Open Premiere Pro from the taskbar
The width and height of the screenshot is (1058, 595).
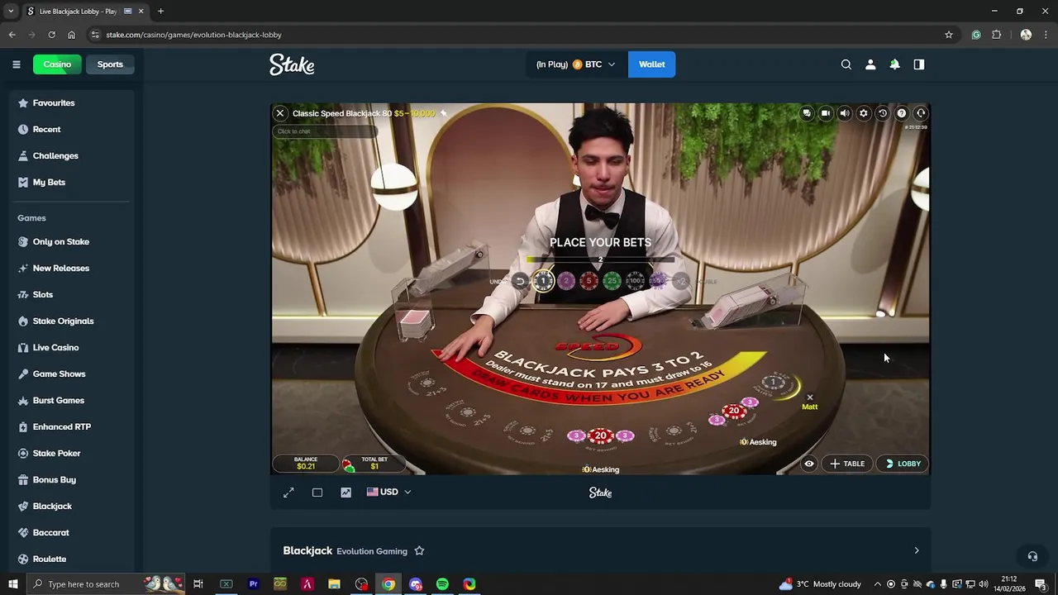point(253,584)
